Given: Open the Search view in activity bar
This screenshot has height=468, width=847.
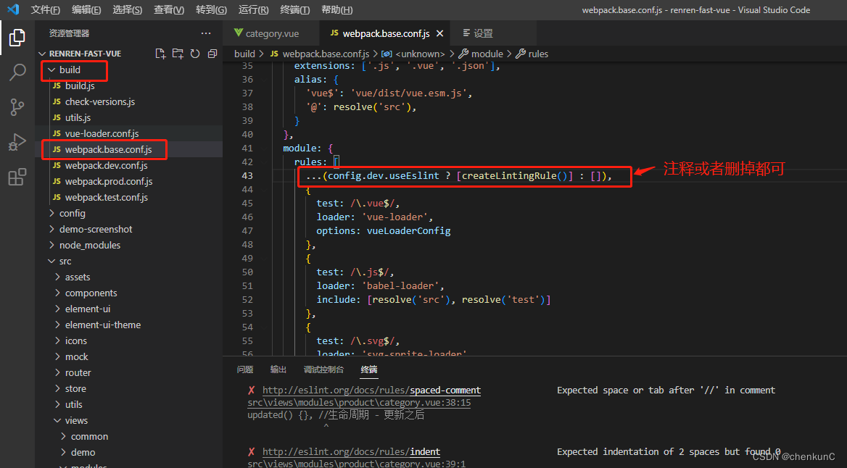Looking at the screenshot, I should click(17, 72).
